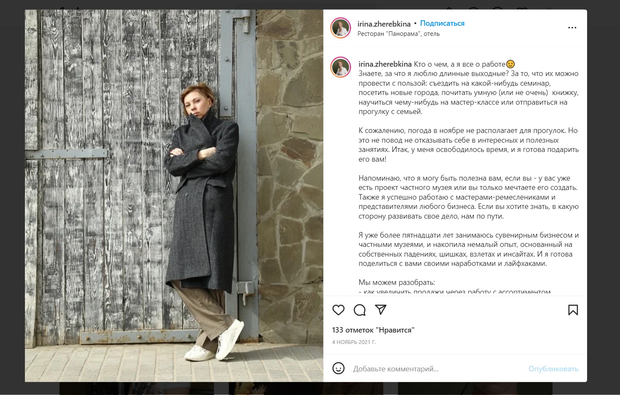Open location Ресторан "Панорама", отель
Screen dimensions: 620x395
click(x=398, y=34)
